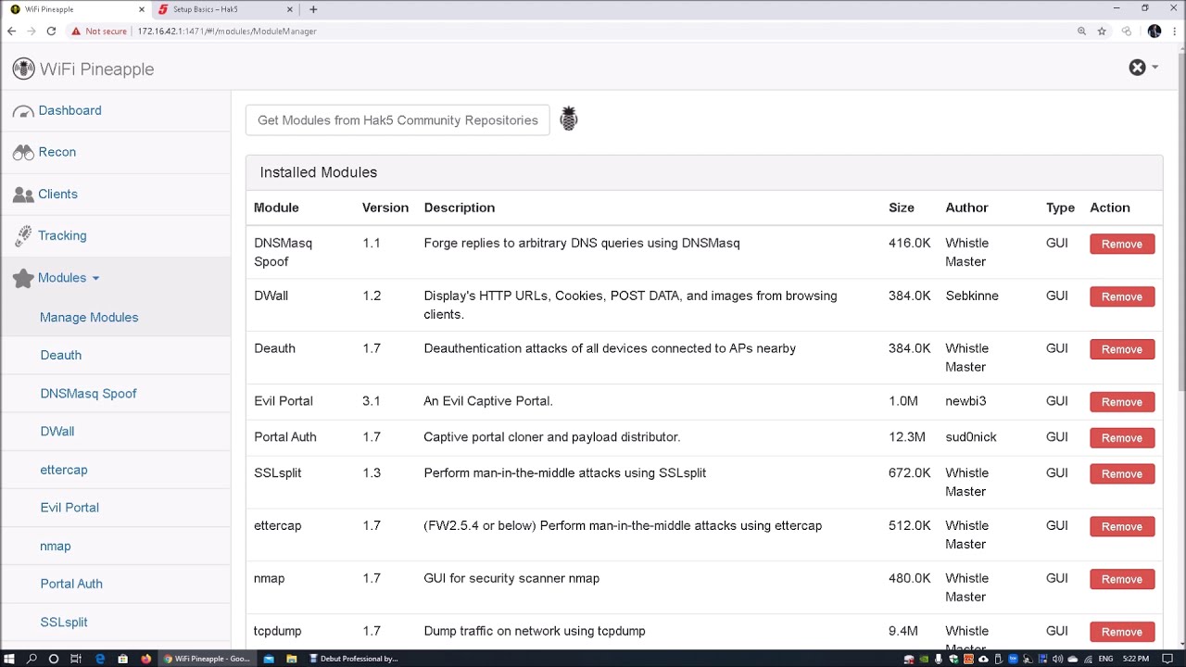Click the Recon link
The width and height of the screenshot is (1186, 667).
click(x=57, y=152)
